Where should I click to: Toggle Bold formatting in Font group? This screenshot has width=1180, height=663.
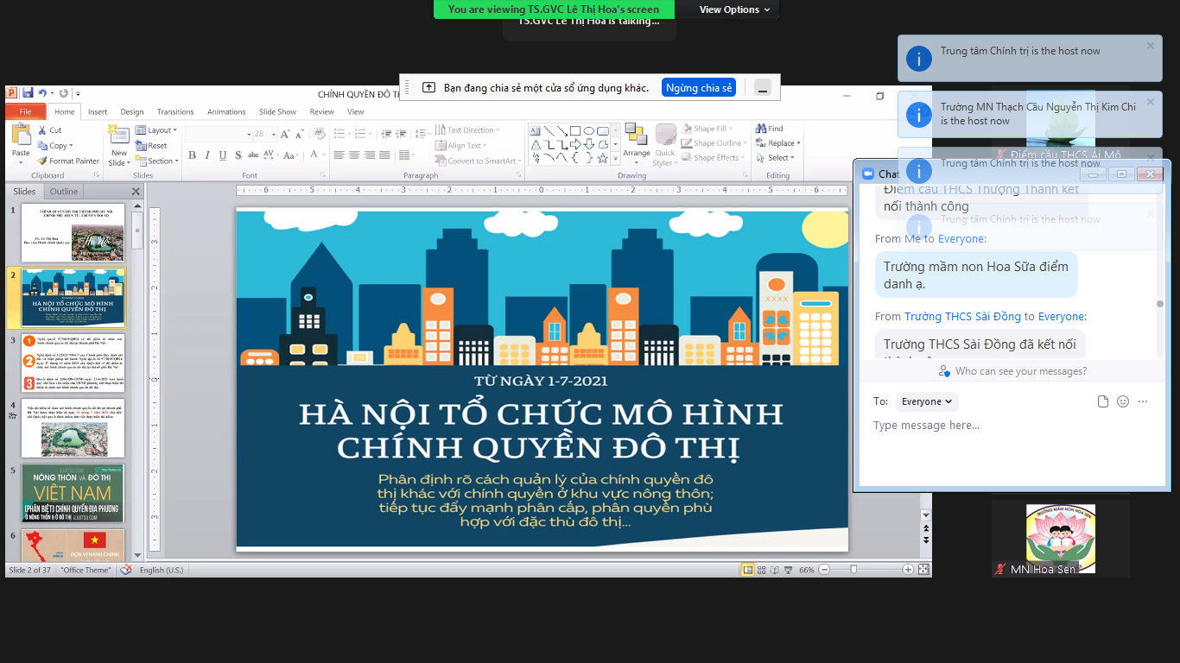pyautogui.click(x=192, y=155)
